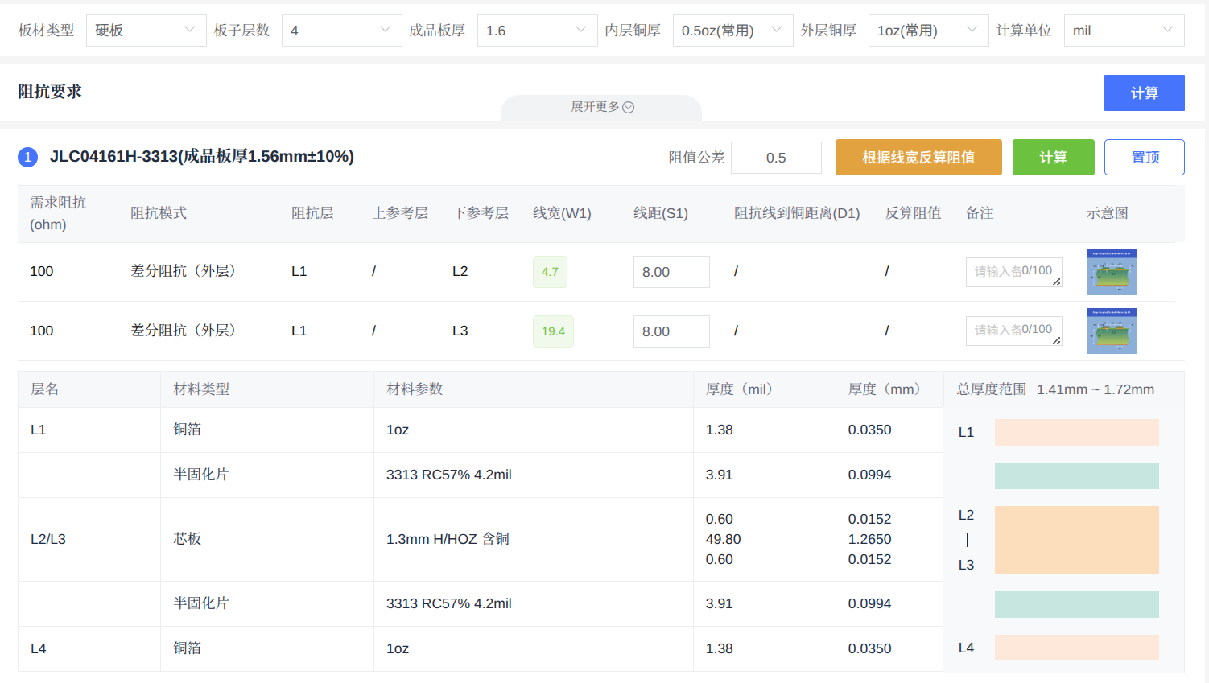Open the 内层铜厚 dropdown showing 0.5oz(常用)
This screenshot has width=1209, height=683.
point(732,31)
